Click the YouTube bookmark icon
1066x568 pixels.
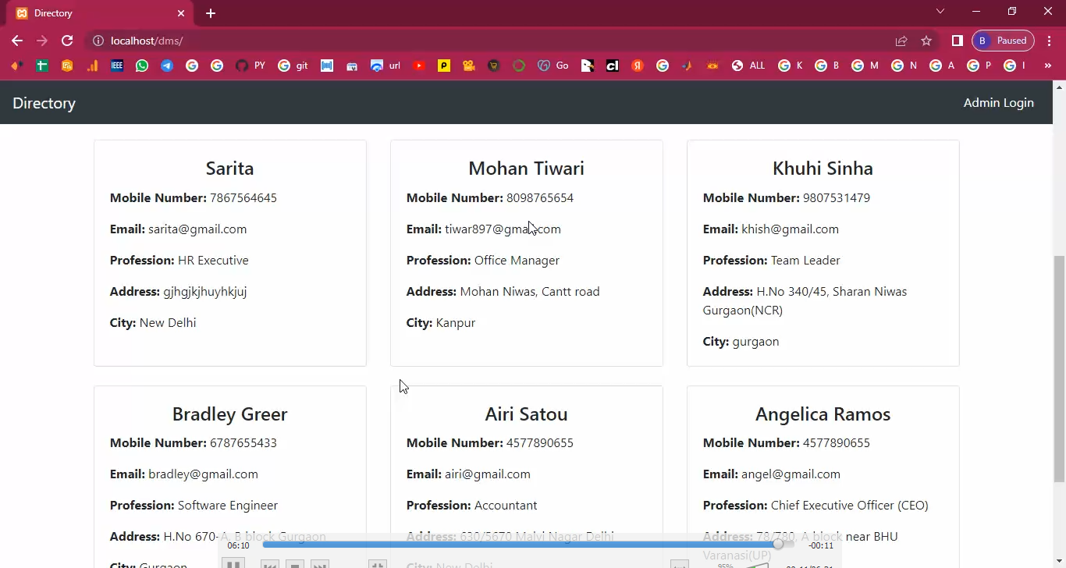coord(419,66)
